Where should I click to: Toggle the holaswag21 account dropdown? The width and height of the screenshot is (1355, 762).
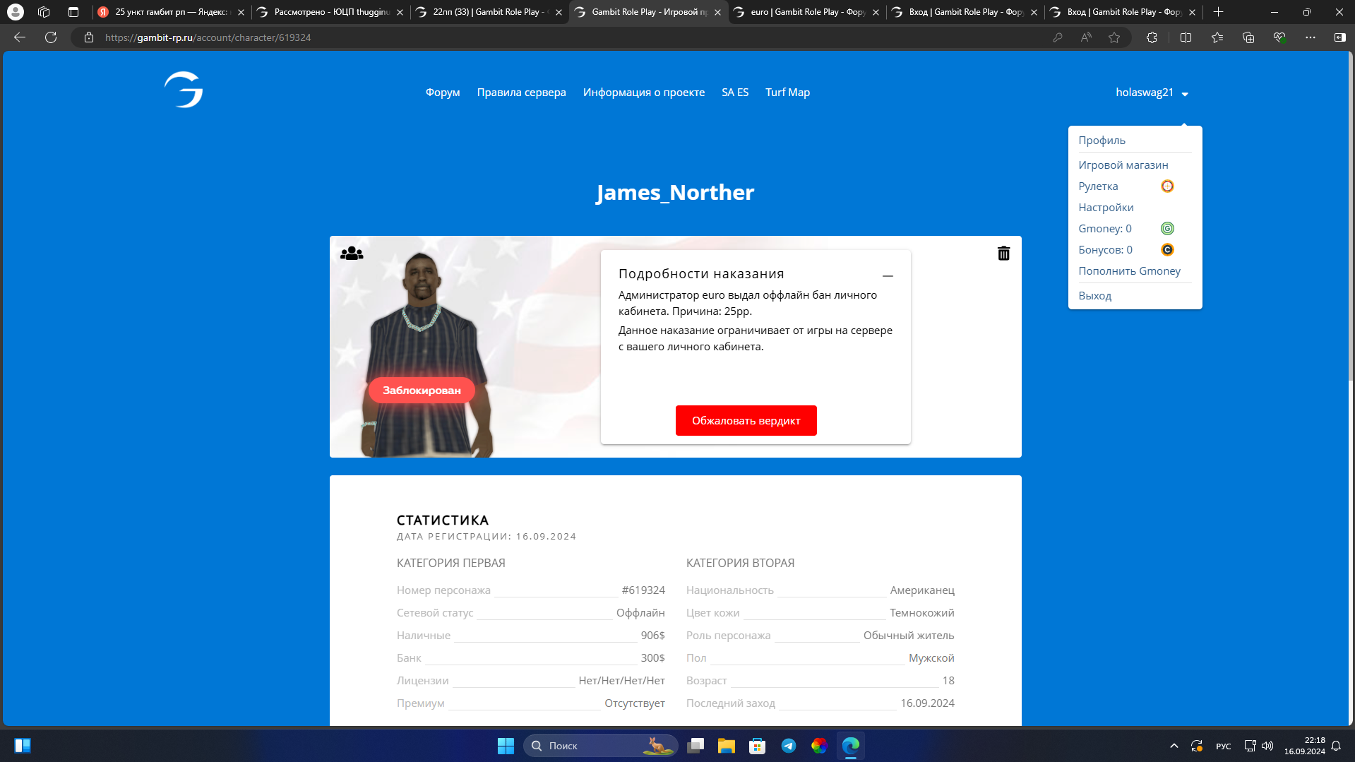click(x=1152, y=93)
